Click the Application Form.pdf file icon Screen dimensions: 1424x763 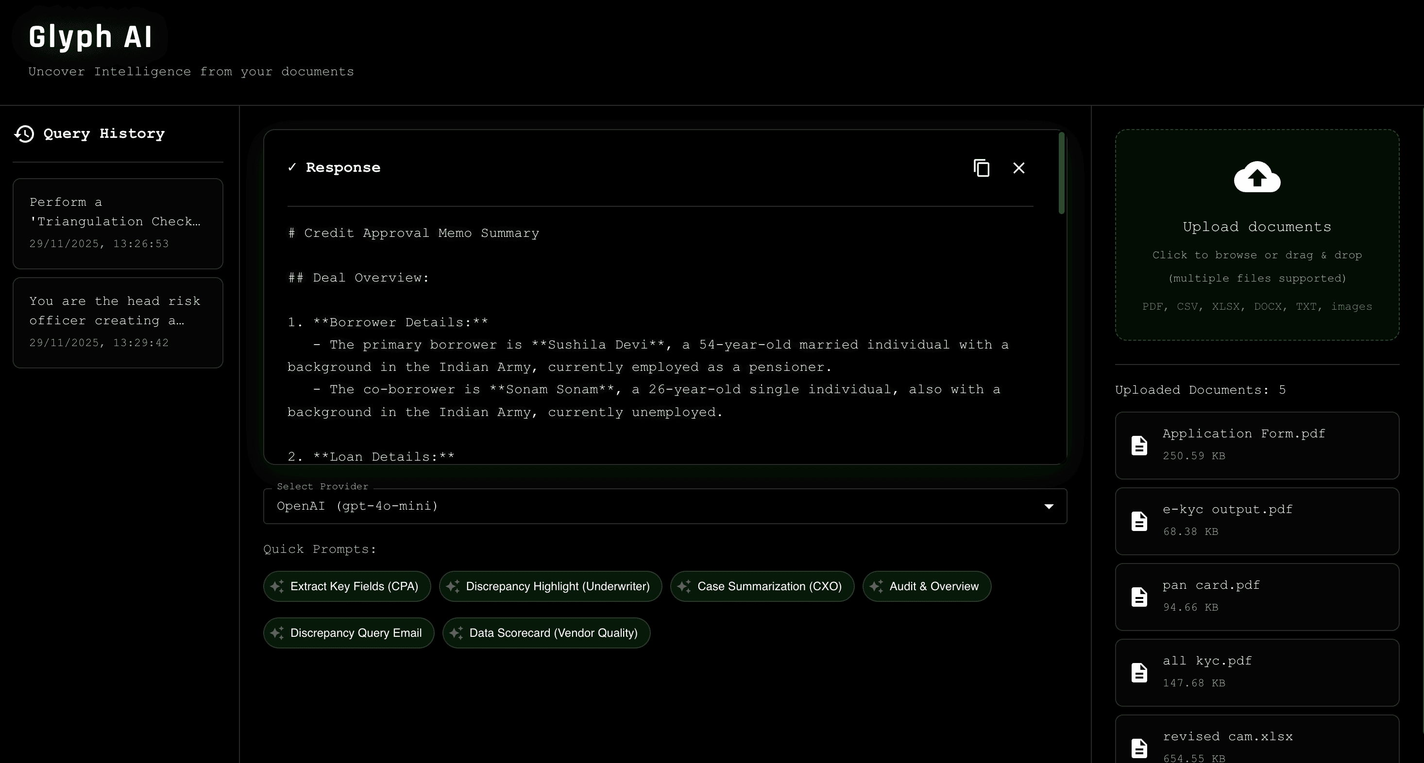click(1139, 445)
